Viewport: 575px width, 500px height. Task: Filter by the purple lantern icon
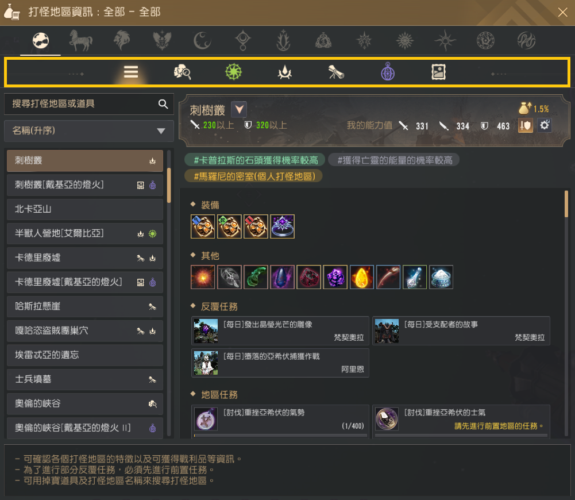pyautogui.click(x=388, y=71)
